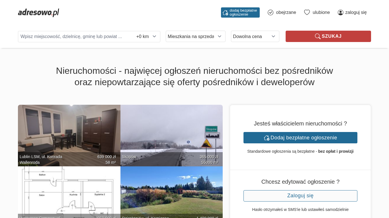Image resolution: width=389 pixels, height=218 pixels.
Task: Open the Skopów snowy road listing
Action: [171, 131]
